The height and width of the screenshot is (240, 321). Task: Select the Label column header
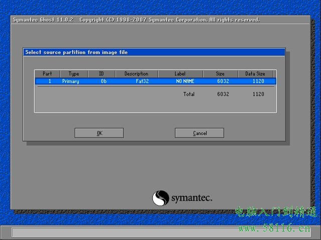[x=181, y=73]
